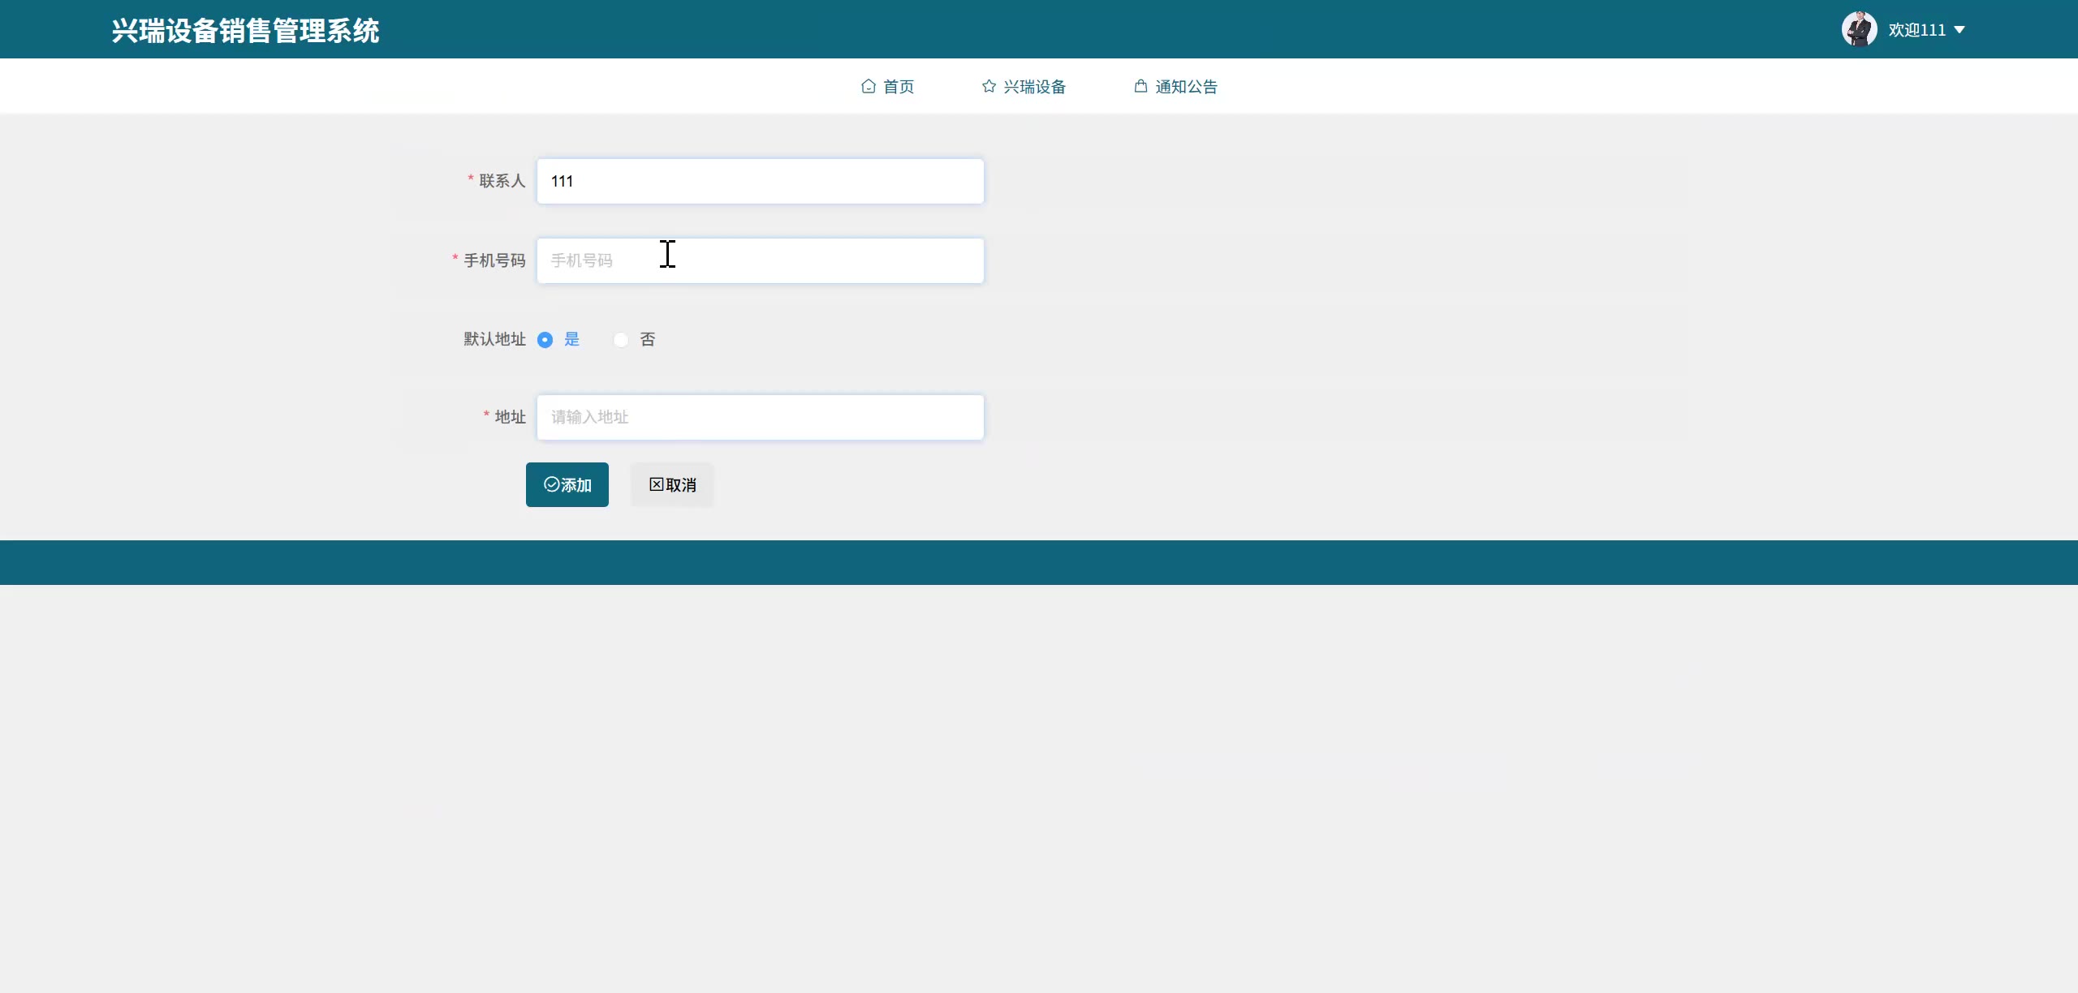Click the 兴瑞设备销售管理系统 site title
Image resolution: width=2078 pixels, height=993 pixels.
point(245,31)
